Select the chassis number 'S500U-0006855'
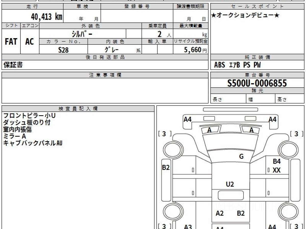This screenshot has width=306, height=229. [x=257, y=83]
